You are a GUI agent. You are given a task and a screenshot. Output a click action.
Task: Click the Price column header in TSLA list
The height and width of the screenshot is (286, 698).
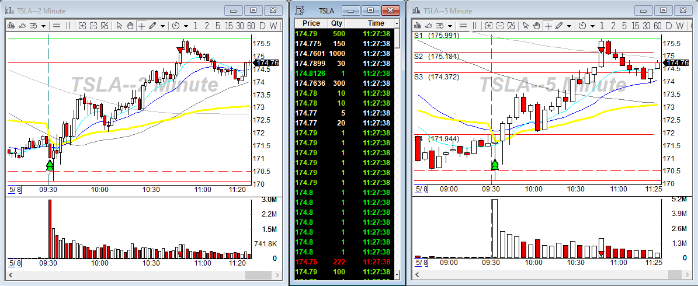311,23
